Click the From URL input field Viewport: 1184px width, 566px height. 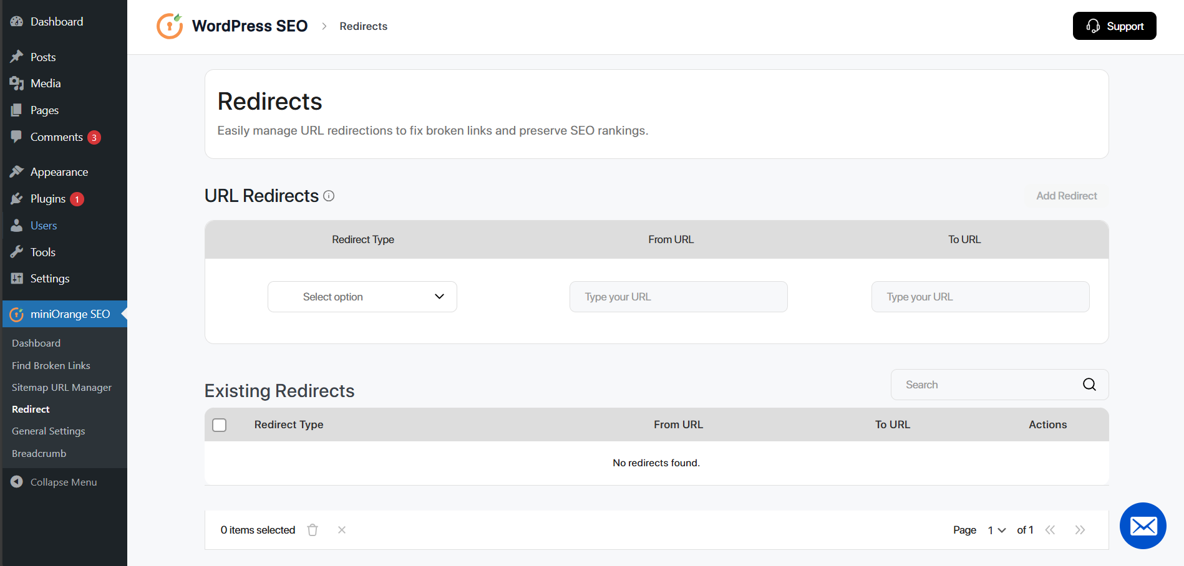[678, 297]
